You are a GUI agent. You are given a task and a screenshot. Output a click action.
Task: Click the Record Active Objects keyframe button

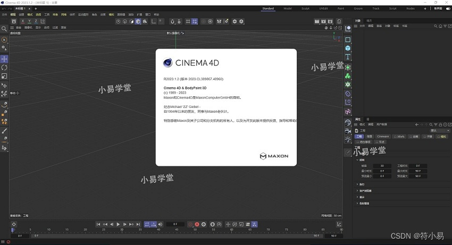(190, 224)
